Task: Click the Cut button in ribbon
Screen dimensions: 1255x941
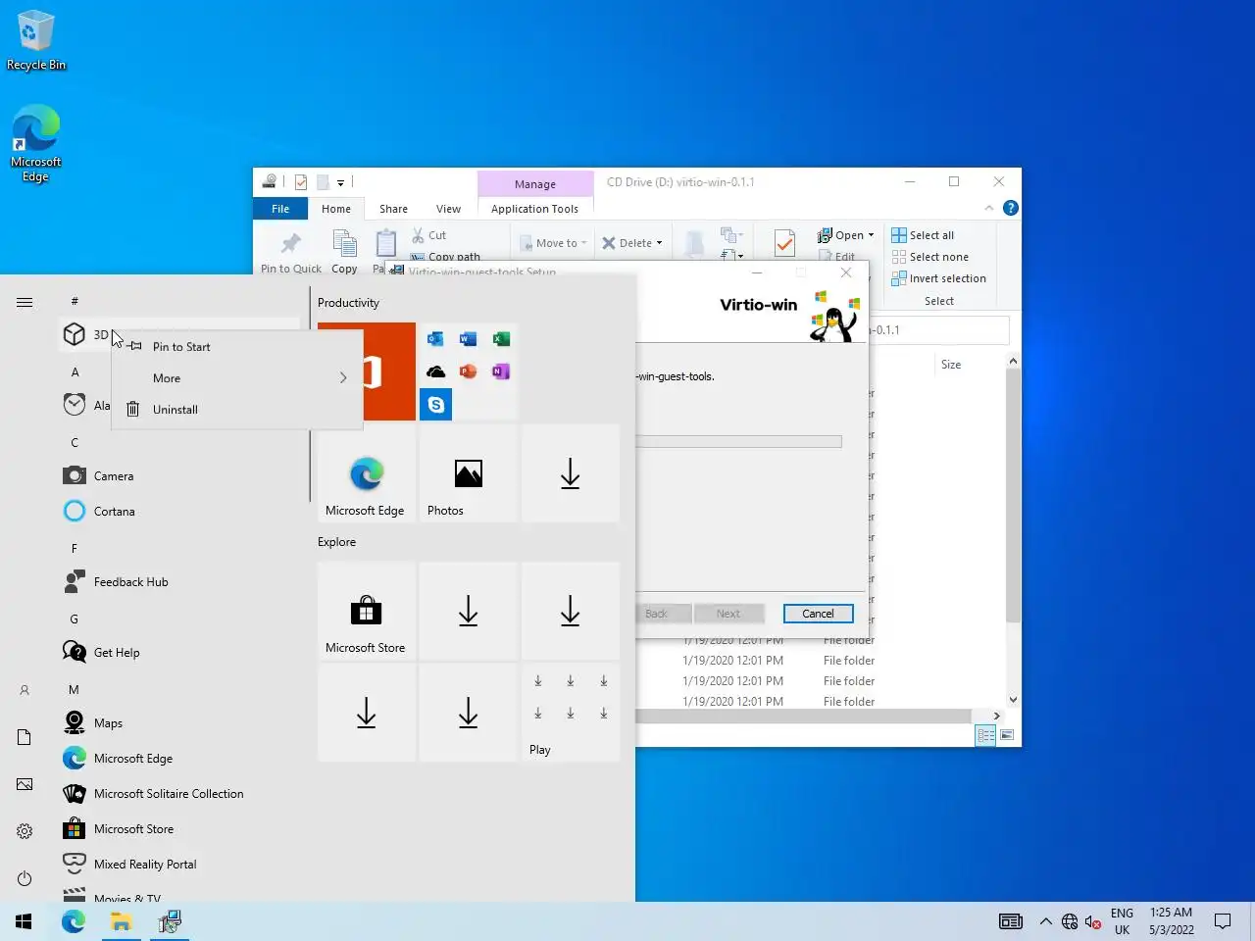Action: [429, 235]
